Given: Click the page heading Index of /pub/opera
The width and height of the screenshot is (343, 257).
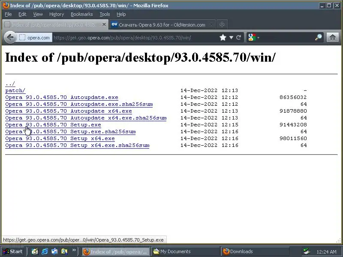Looking at the screenshot, I should 140,57.
